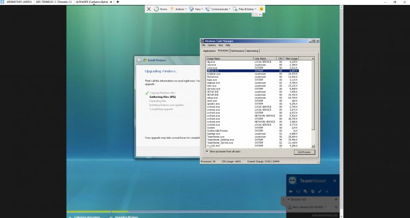
Task: Click the video camera icon in the TeamViewer panel
Action: pyautogui.click(x=291, y=191)
